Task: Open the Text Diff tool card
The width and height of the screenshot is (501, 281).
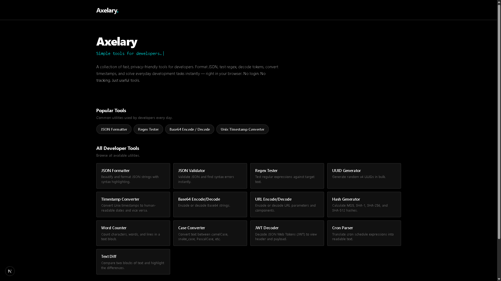Action: pos(133,261)
